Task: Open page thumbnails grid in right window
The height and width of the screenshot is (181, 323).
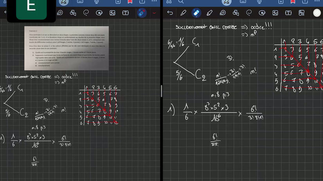Action: [169, 2]
